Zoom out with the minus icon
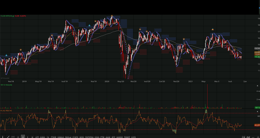 pyautogui.click(x=253, y=137)
